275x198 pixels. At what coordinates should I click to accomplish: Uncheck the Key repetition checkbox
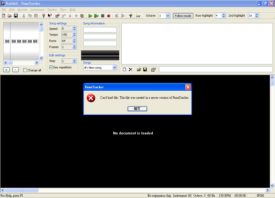pos(51,67)
